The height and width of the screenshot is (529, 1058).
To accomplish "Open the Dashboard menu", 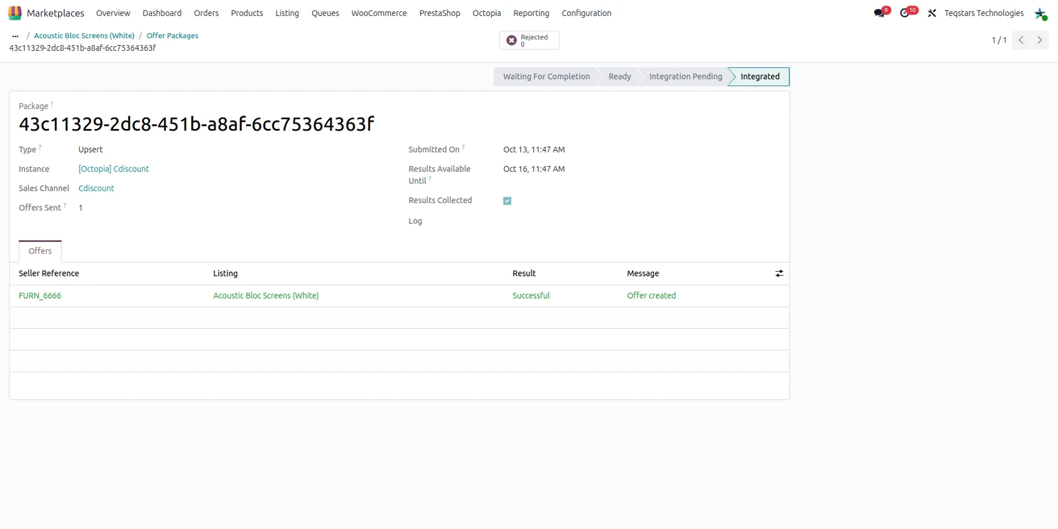I will (162, 13).
